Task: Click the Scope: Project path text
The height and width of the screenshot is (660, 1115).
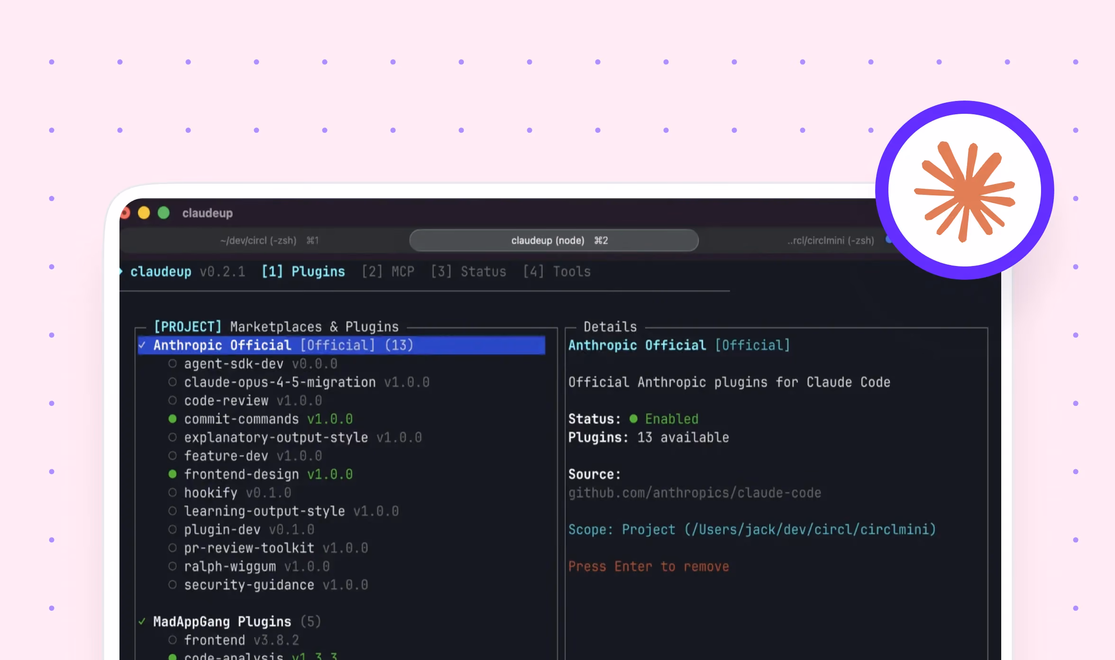Action: [x=752, y=530]
